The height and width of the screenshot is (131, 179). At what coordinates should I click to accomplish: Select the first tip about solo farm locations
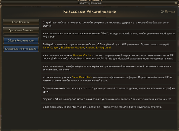109,24
